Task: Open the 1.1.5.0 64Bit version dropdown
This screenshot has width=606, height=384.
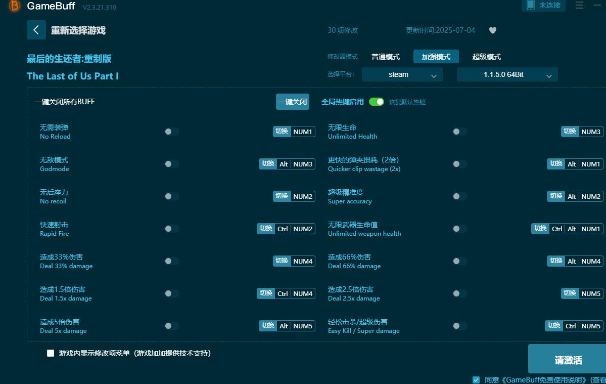Action: 507,74
